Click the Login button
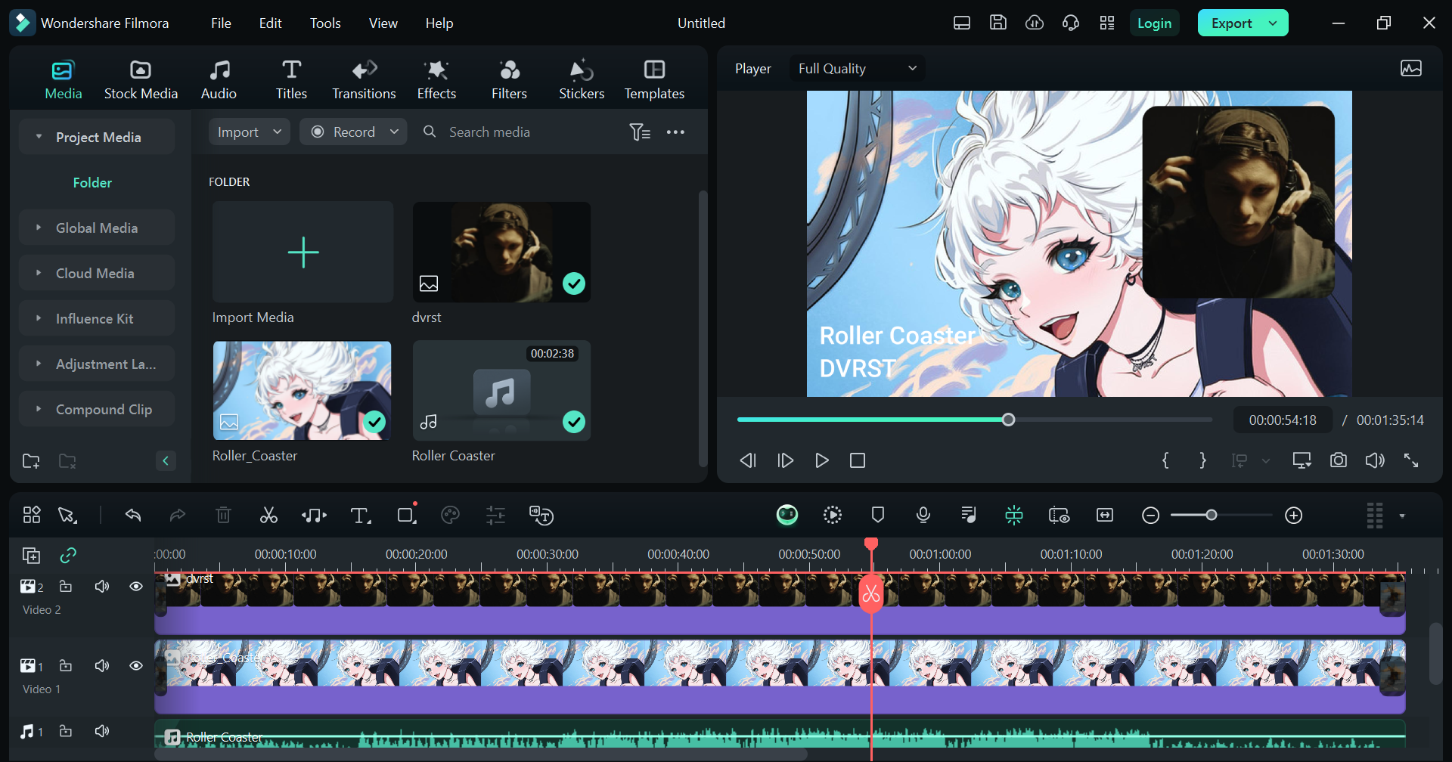1452x762 pixels. [1154, 23]
